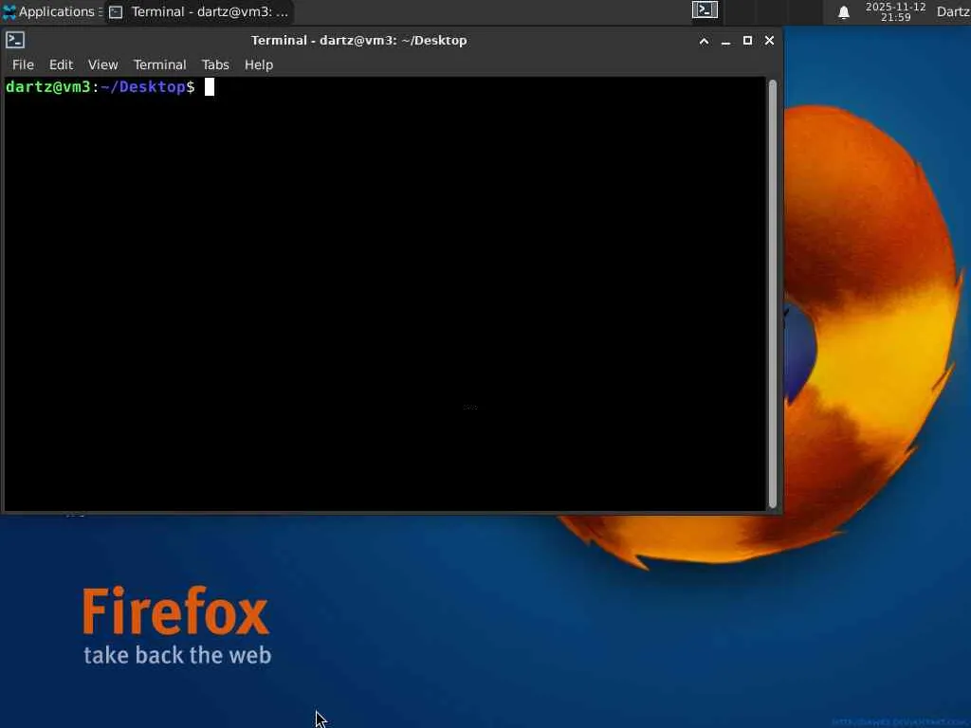Maximize the Terminal window
This screenshot has height=728, width=971.
747,40
